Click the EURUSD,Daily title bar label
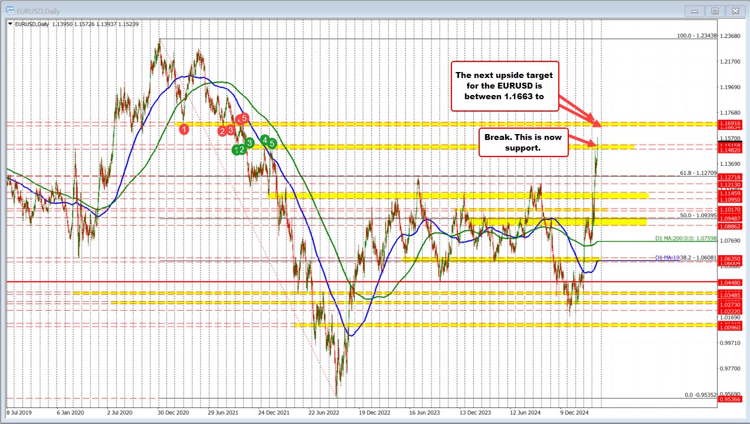The image size is (750, 424). (x=37, y=11)
